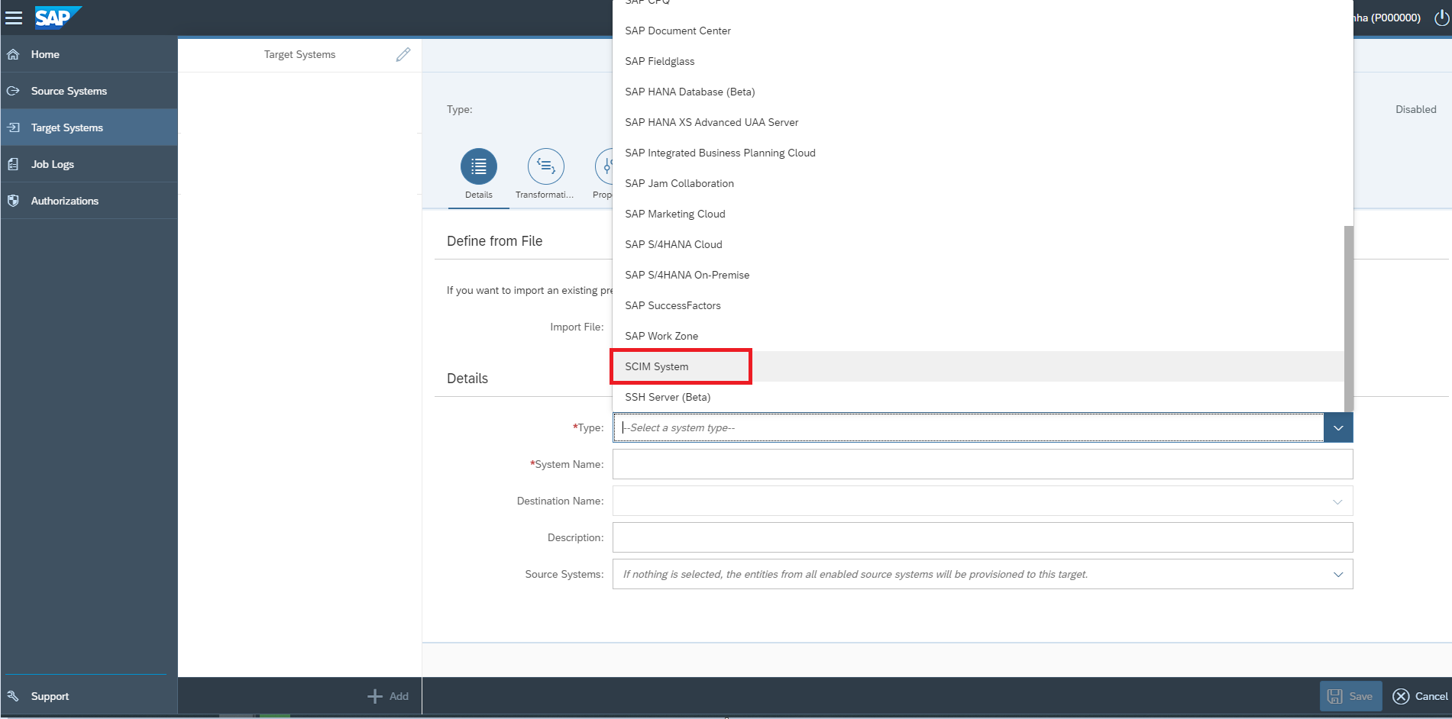1452x719 pixels.
Task: Click the Source Systems arrow icon
Action: tap(13, 91)
